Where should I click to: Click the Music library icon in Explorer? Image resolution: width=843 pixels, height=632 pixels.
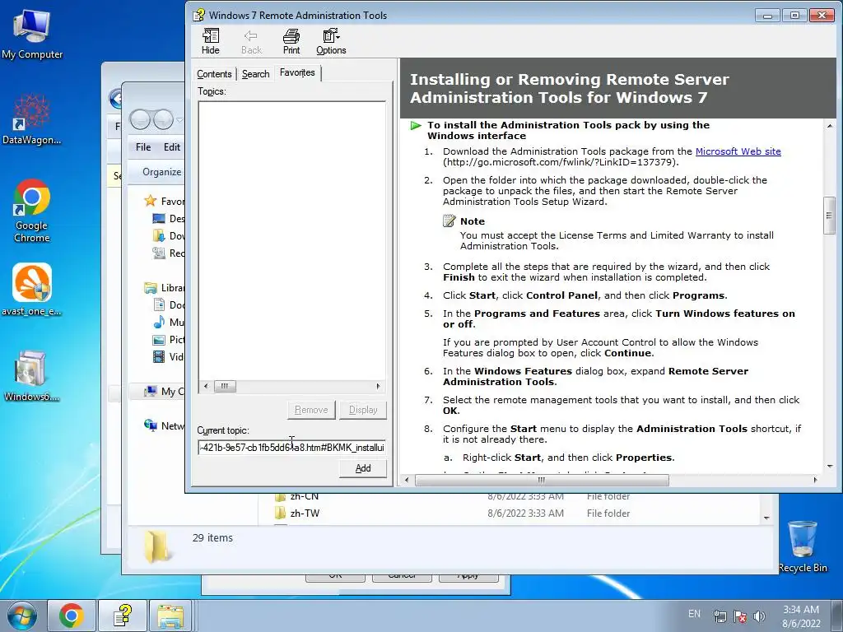[159, 322]
